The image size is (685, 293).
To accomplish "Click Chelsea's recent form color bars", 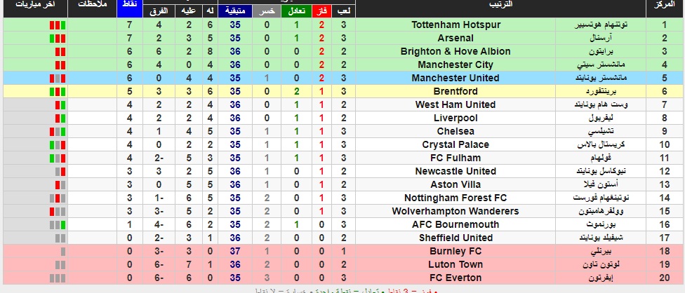I will click(58, 132).
